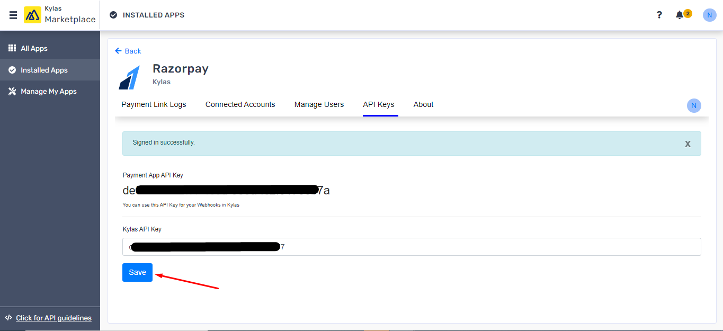Dismiss the Signed in successfully alert
This screenshot has height=331, width=723.
[x=688, y=144]
